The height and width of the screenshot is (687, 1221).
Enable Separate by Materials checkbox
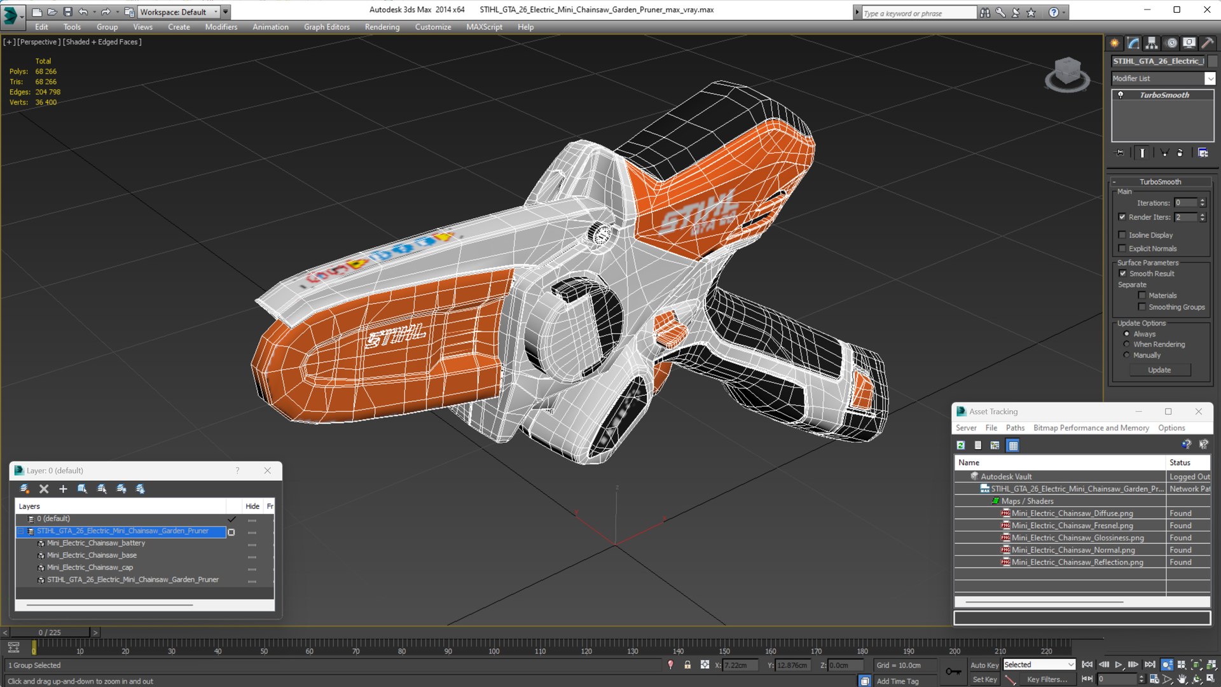coord(1142,295)
